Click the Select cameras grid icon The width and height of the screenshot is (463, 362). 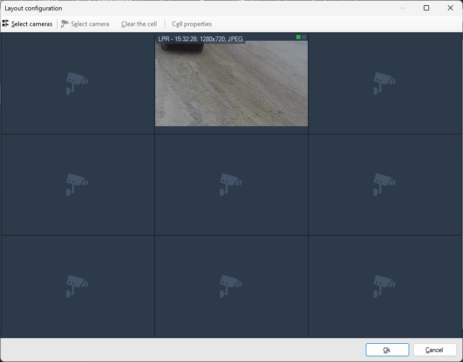click(x=6, y=23)
